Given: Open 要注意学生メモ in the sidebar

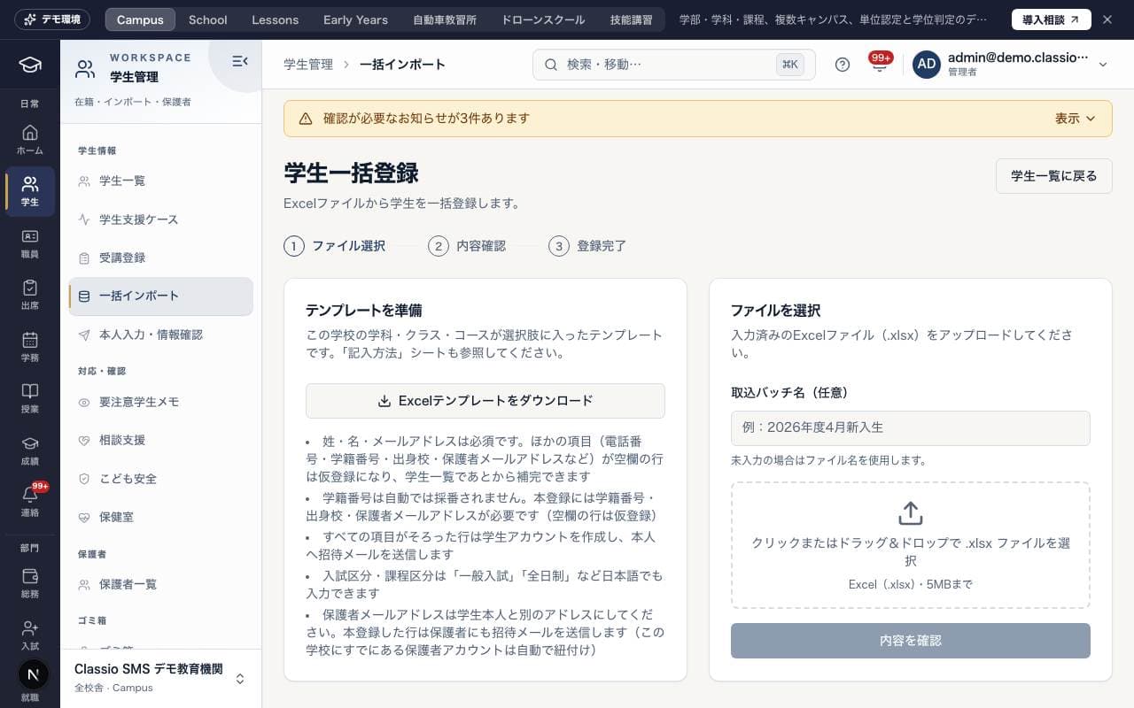Looking at the screenshot, I should pos(160,402).
